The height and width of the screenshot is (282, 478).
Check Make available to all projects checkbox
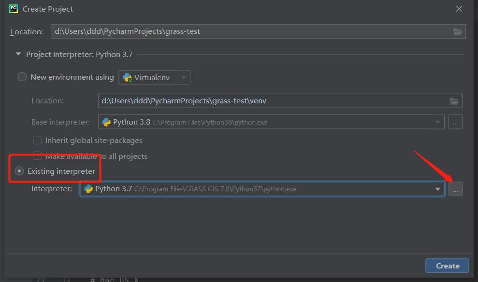point(37,156)
